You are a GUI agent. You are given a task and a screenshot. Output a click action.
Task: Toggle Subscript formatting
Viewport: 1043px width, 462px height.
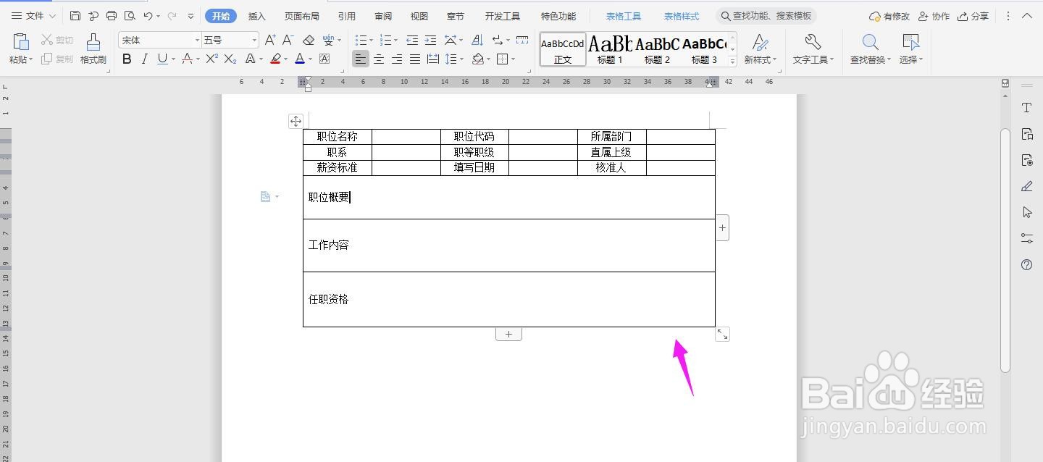coord(230,59)
